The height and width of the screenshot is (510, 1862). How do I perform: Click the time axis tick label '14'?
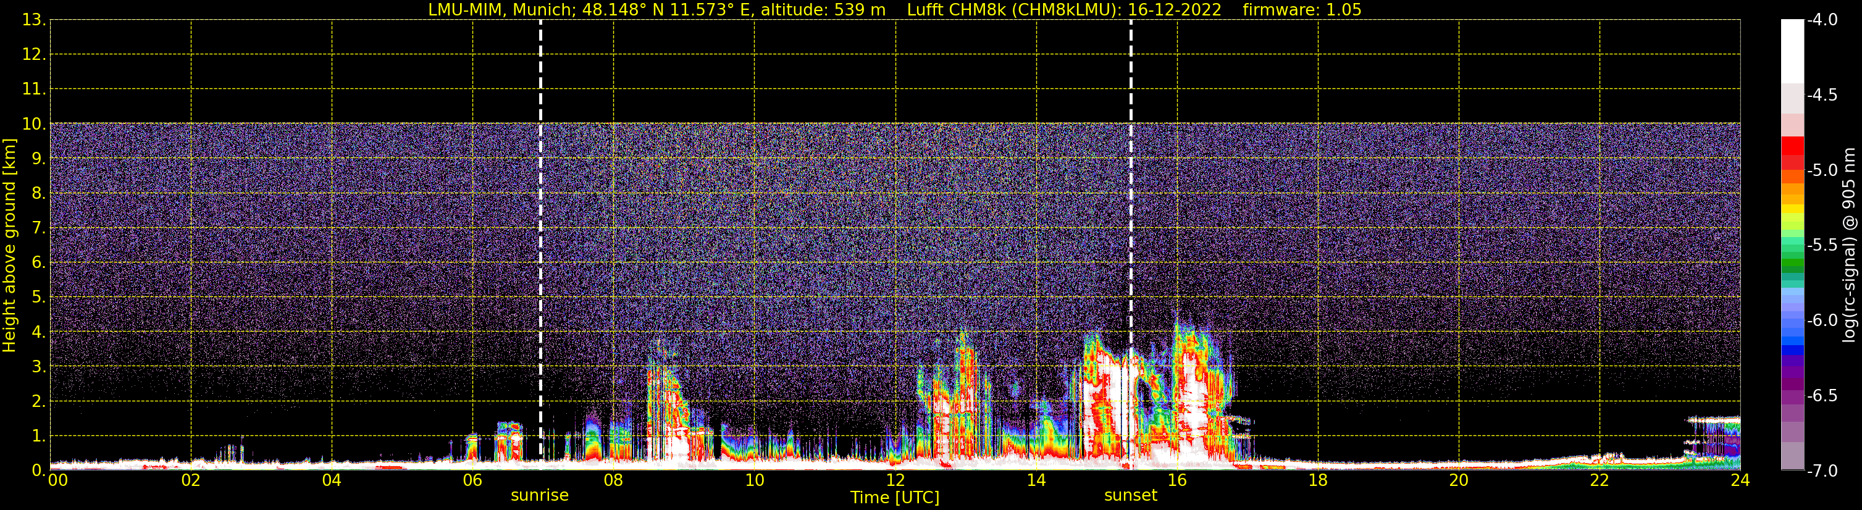click(1036, 480)
